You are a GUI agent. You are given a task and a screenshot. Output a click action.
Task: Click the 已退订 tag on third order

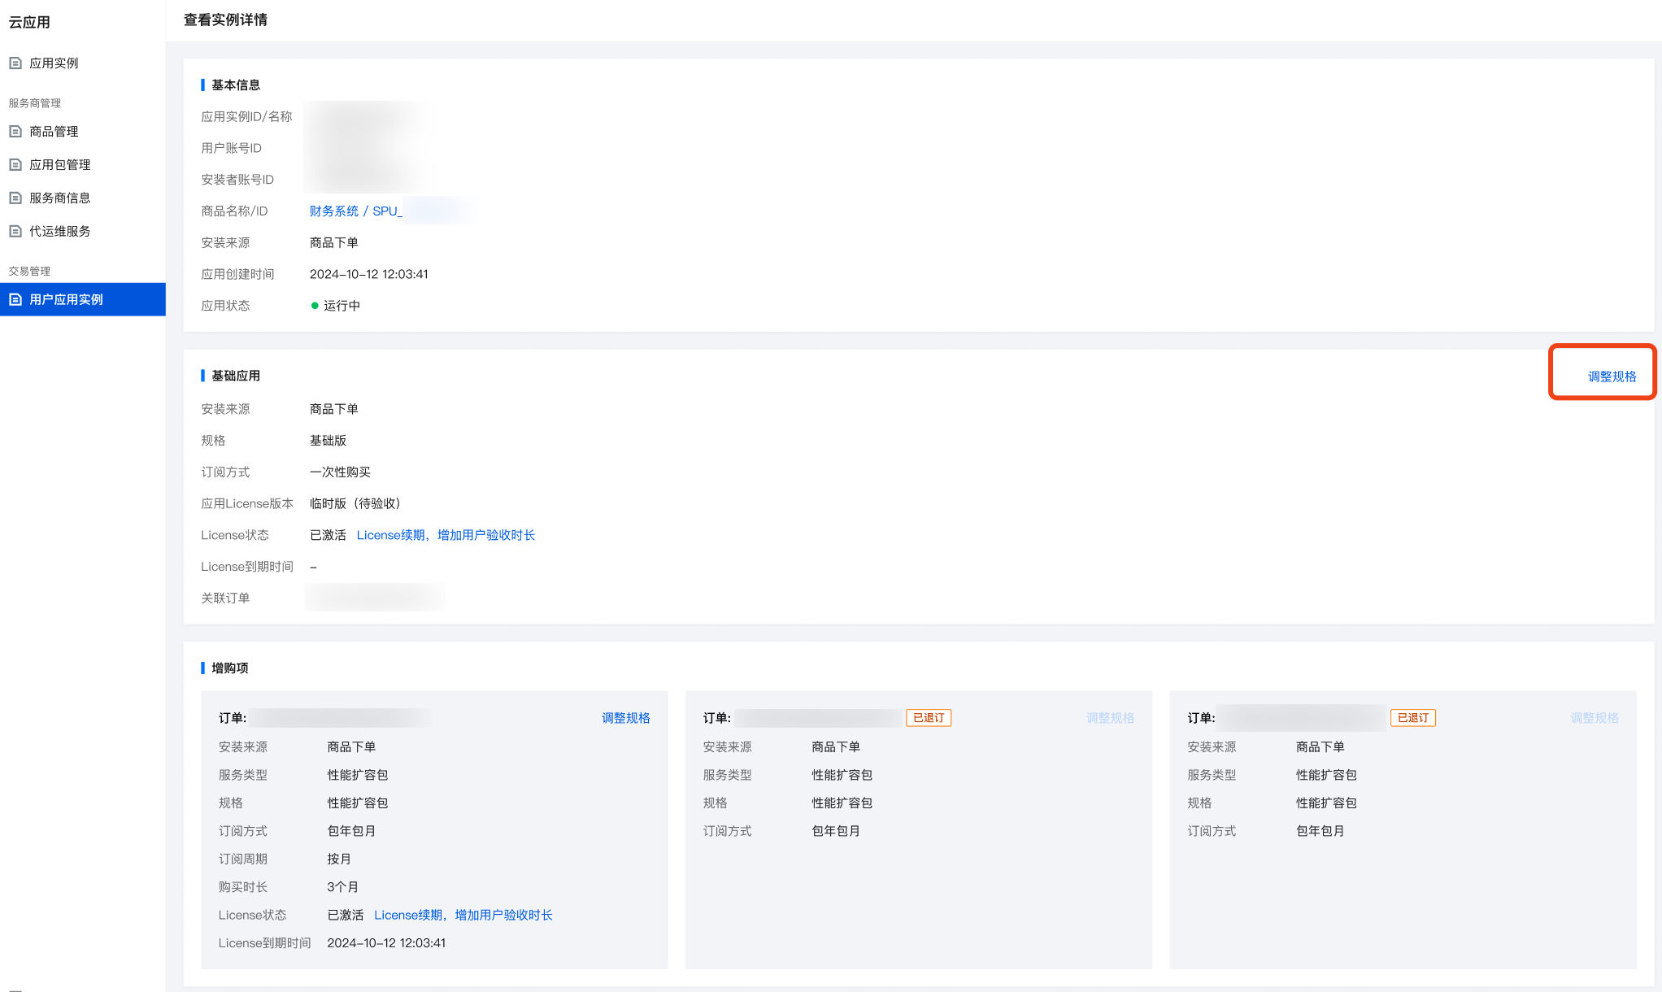tap(1412, 718)
